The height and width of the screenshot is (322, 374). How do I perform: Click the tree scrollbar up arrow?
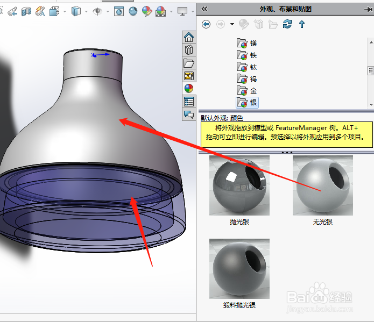pos(371,42)
